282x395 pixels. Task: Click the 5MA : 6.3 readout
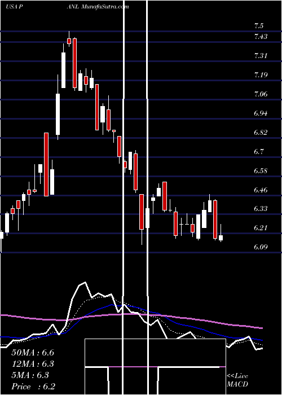point(30,375)
